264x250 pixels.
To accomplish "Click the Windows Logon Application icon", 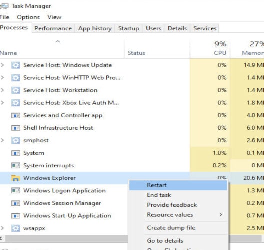I will (15, 190).
